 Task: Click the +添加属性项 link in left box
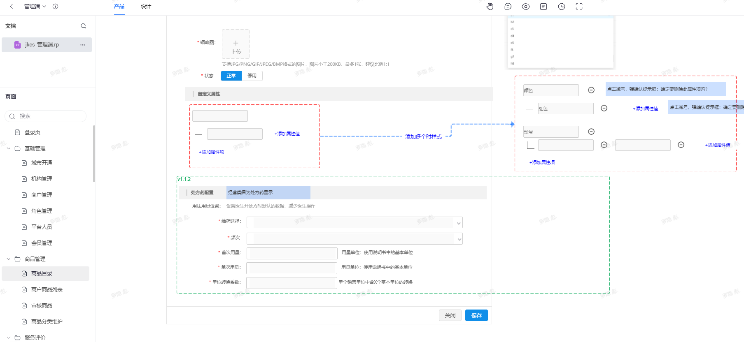212,152
